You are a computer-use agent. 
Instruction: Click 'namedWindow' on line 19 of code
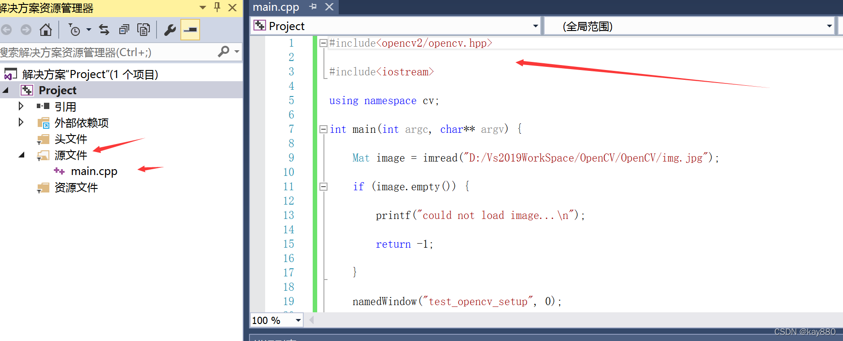pos(384,302)
